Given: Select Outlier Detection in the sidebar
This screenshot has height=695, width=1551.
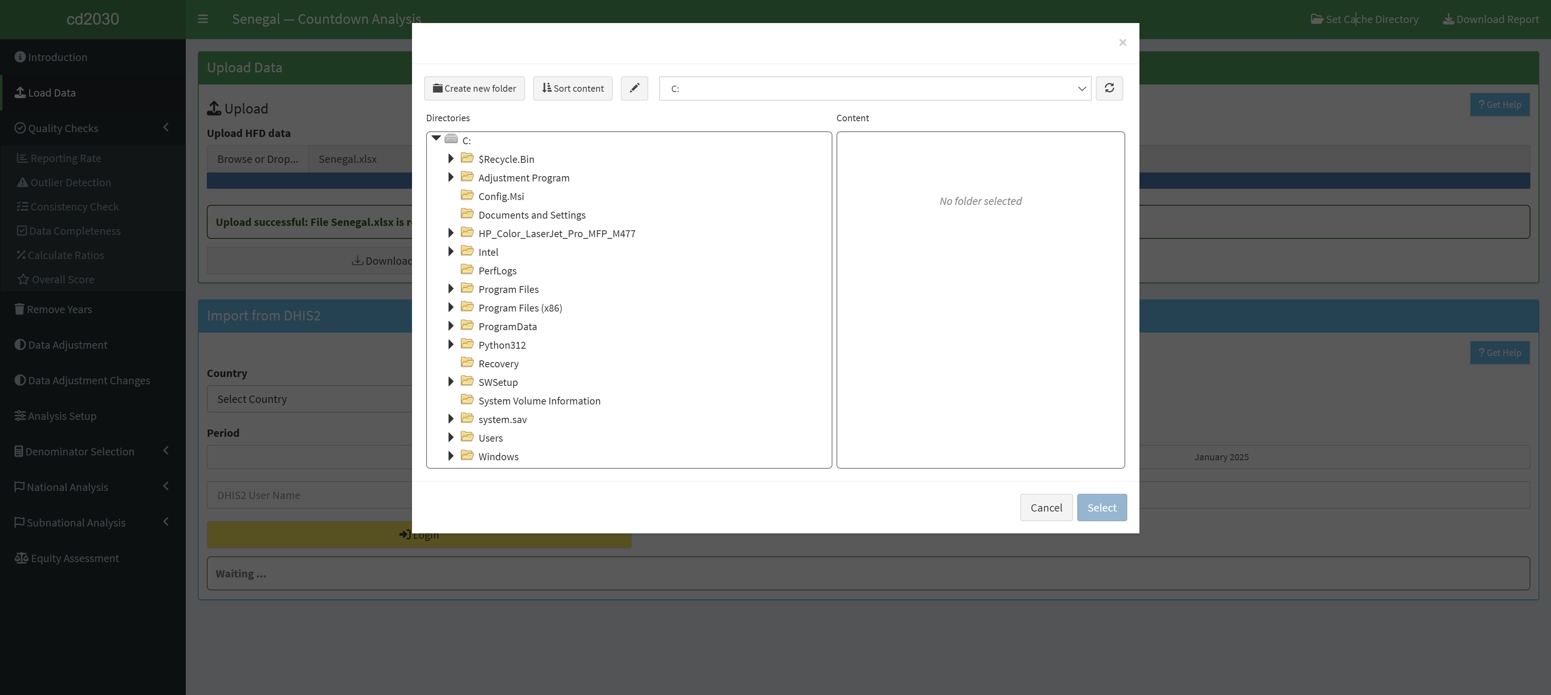Looking at the screenshot, I should pos(70,182).
